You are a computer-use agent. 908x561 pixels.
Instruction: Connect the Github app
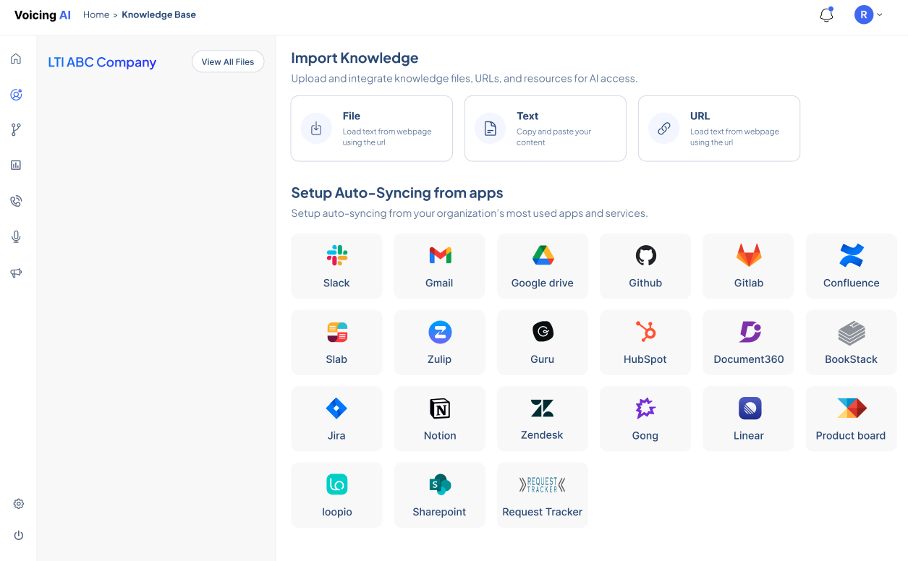pos(645,266)
